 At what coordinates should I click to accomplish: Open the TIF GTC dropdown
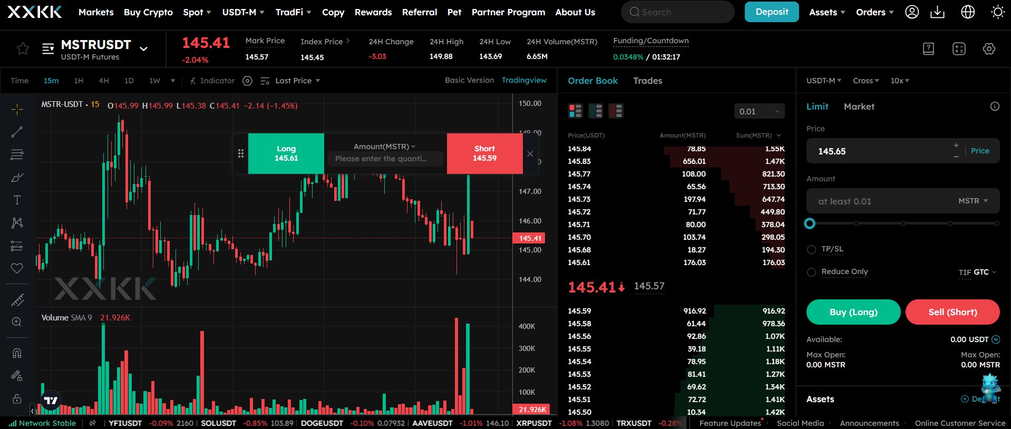coord(977,272)
